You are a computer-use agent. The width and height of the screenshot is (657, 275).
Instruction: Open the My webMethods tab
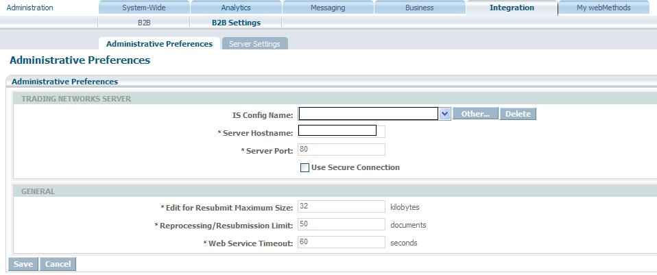[x=604, y=8]
